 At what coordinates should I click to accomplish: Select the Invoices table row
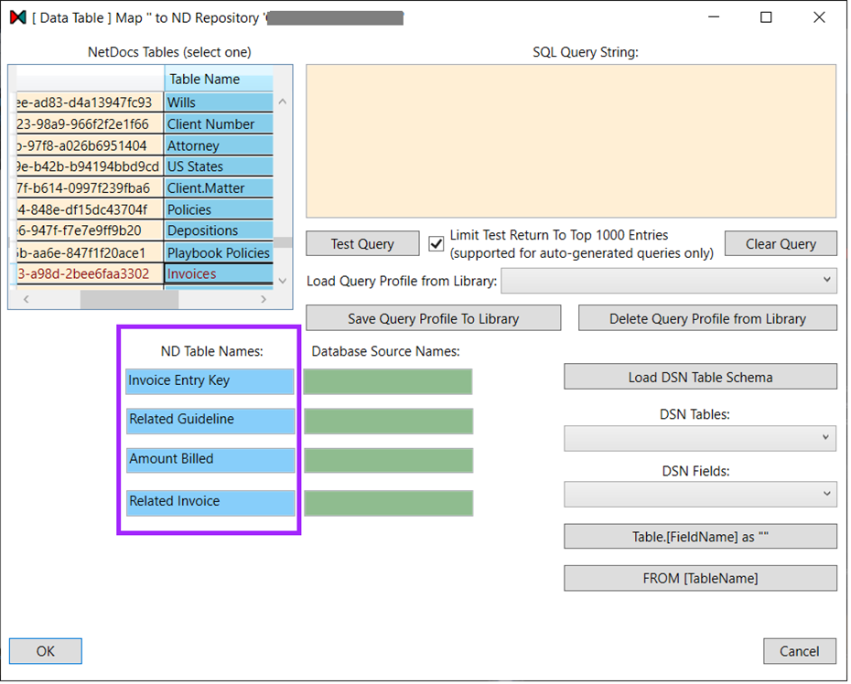(x=219, y=273)
